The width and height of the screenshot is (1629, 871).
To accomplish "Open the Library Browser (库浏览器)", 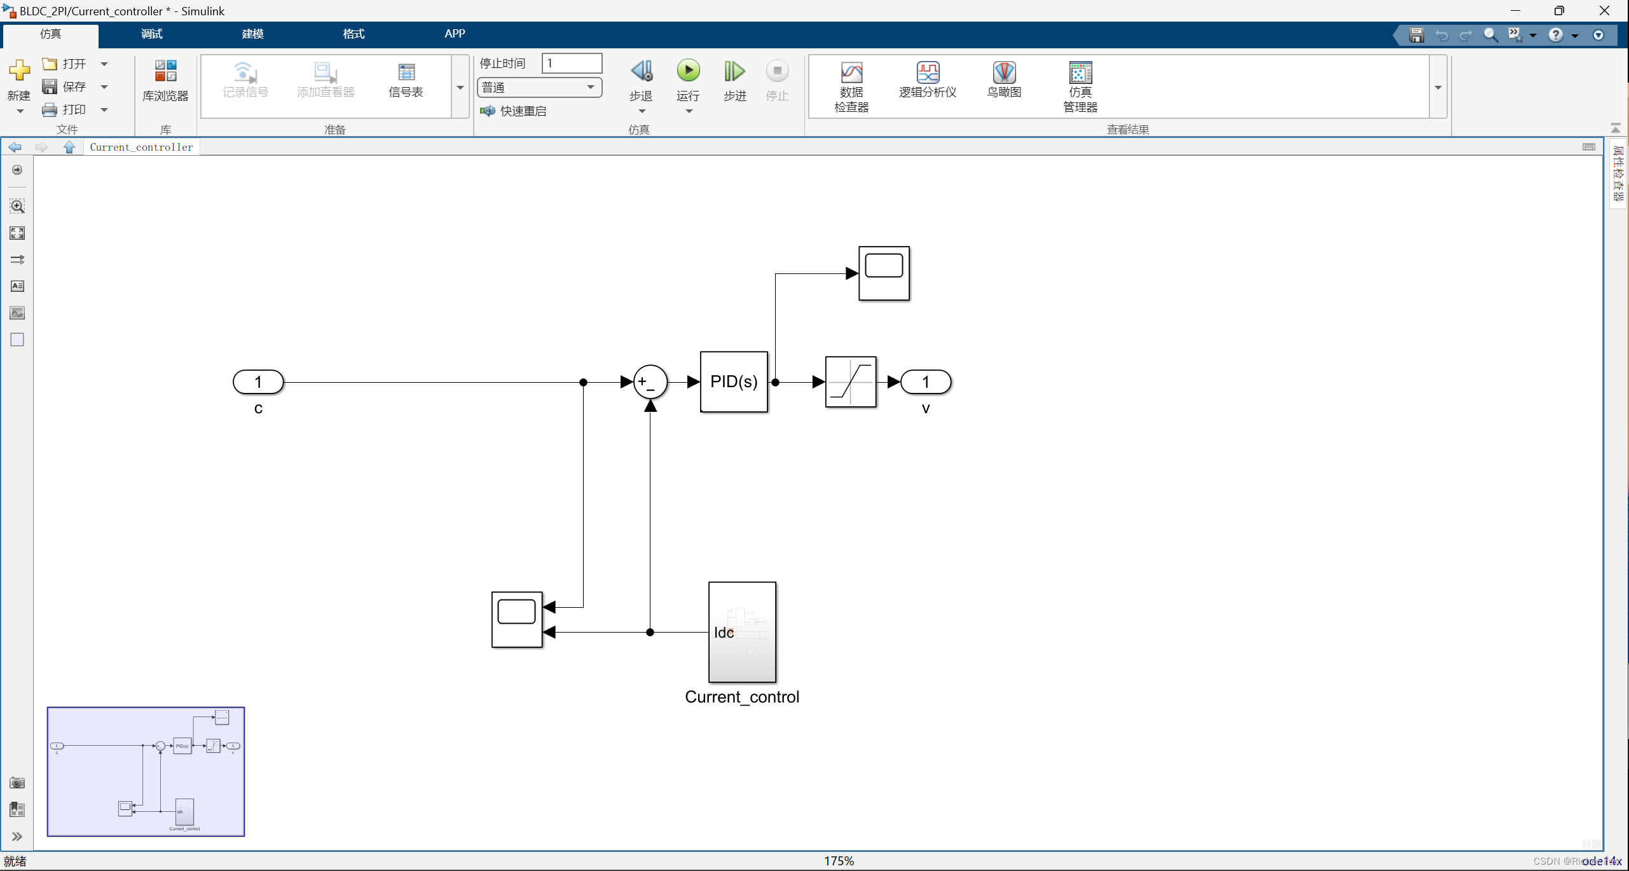I will [x=165, y=80].
